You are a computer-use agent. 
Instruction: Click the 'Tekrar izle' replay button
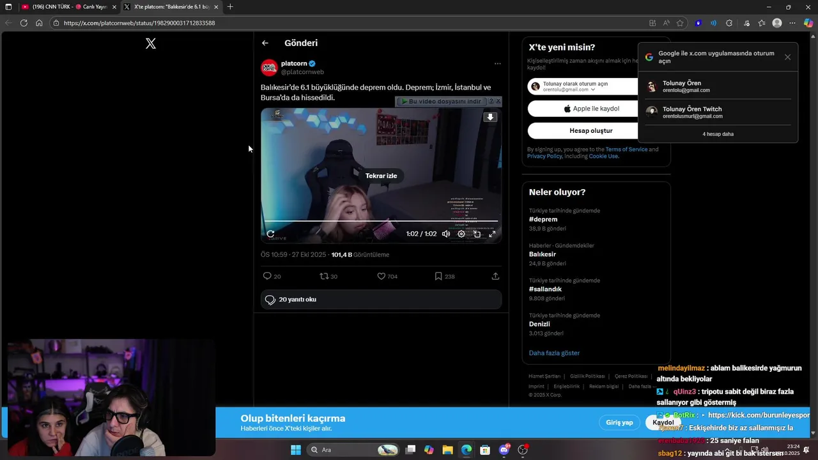[381, 176]
